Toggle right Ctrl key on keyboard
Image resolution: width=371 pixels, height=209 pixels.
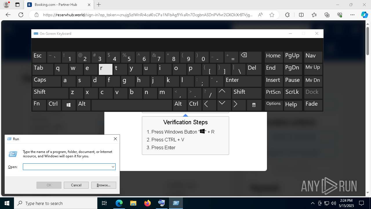tap(194, 105)
